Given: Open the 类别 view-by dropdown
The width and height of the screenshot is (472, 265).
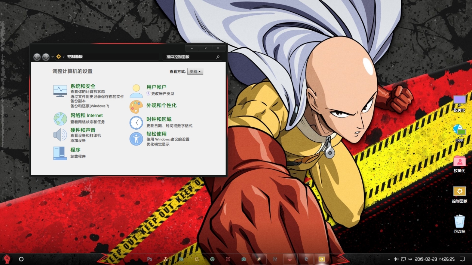Looking at the screenshot, I should (x=195, y=71).
